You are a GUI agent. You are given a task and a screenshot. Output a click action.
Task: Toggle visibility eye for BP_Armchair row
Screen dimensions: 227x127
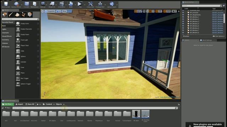(183, 13)
